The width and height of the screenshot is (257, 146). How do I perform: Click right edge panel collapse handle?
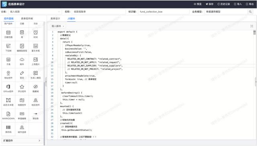click(x=256, y=81)
